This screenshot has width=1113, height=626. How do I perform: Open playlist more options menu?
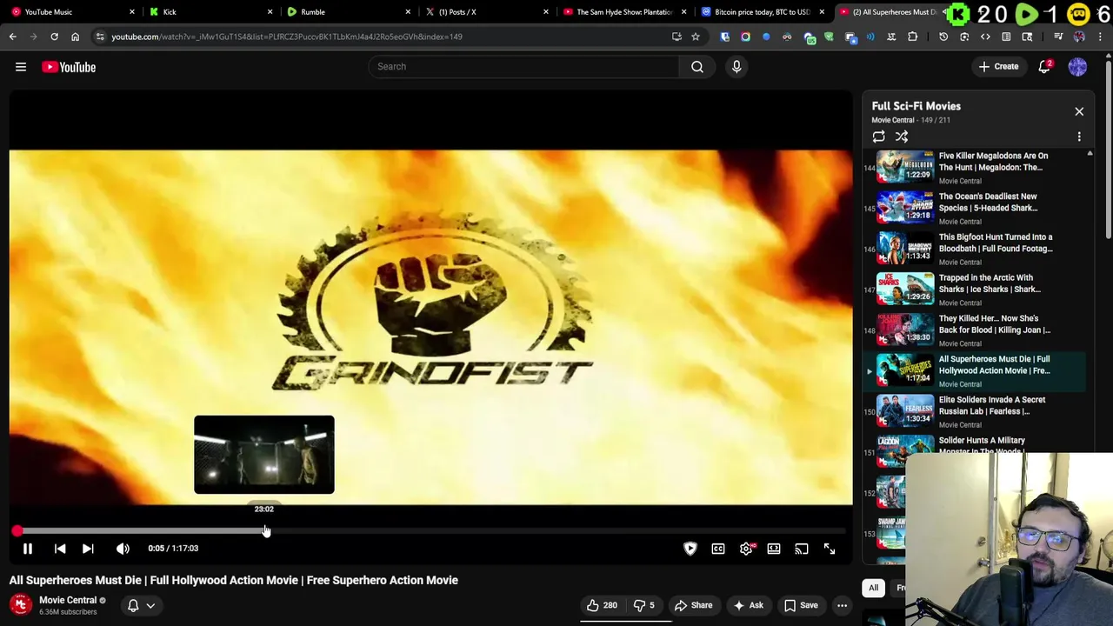(1079, 137)
